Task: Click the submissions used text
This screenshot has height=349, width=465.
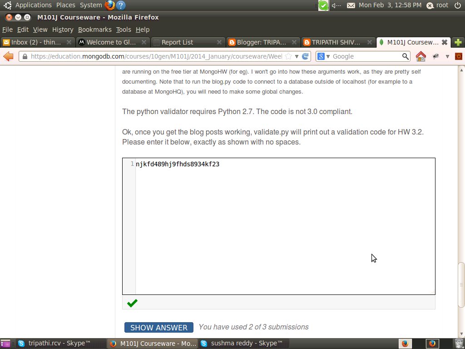Action: 253,327
